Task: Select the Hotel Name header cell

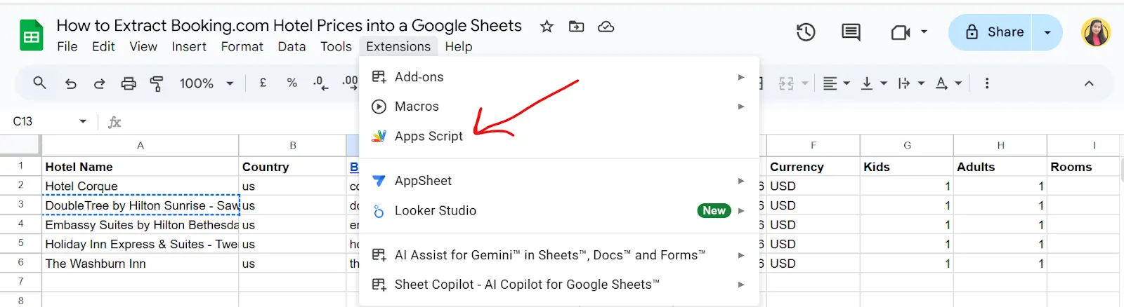Action: coord(140,167)
